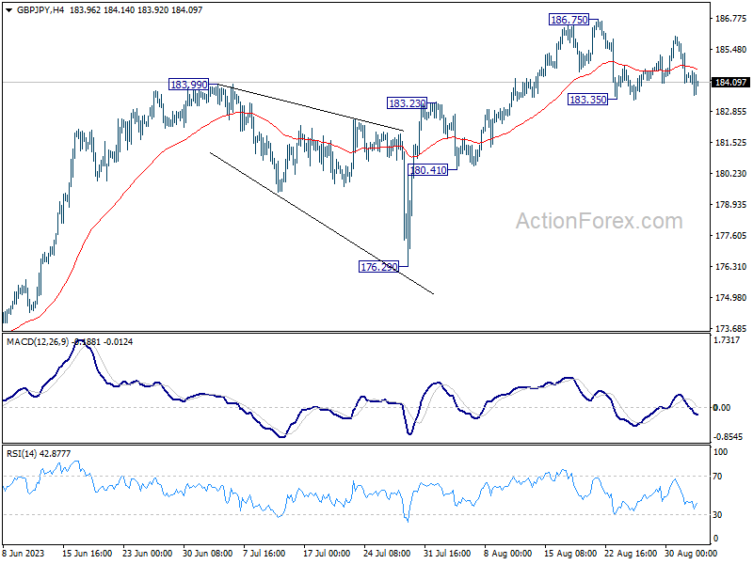Select the 8 Jun 2023 date label
753x564 pixels.
coord(23,554)
